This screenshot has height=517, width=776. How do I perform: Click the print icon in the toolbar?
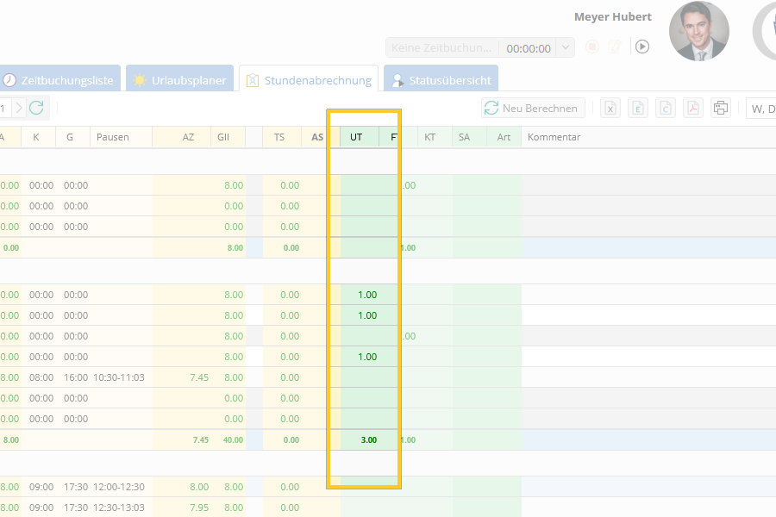721,108
